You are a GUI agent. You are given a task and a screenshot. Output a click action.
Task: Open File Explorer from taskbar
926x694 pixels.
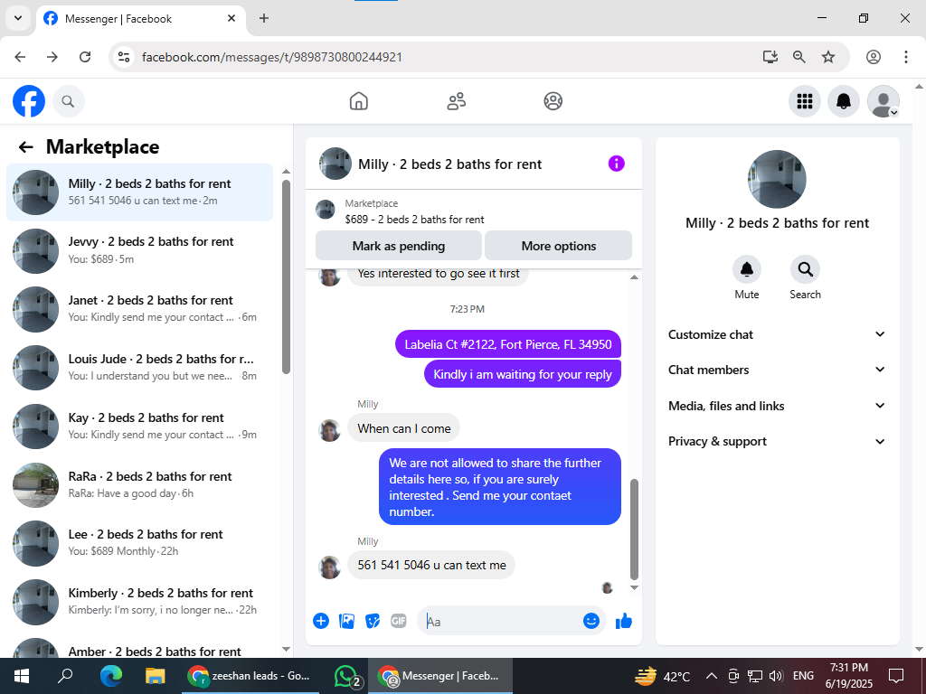click(155, 676)
